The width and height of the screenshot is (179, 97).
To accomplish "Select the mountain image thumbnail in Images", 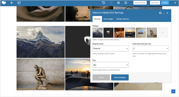I will click(98, 33).
